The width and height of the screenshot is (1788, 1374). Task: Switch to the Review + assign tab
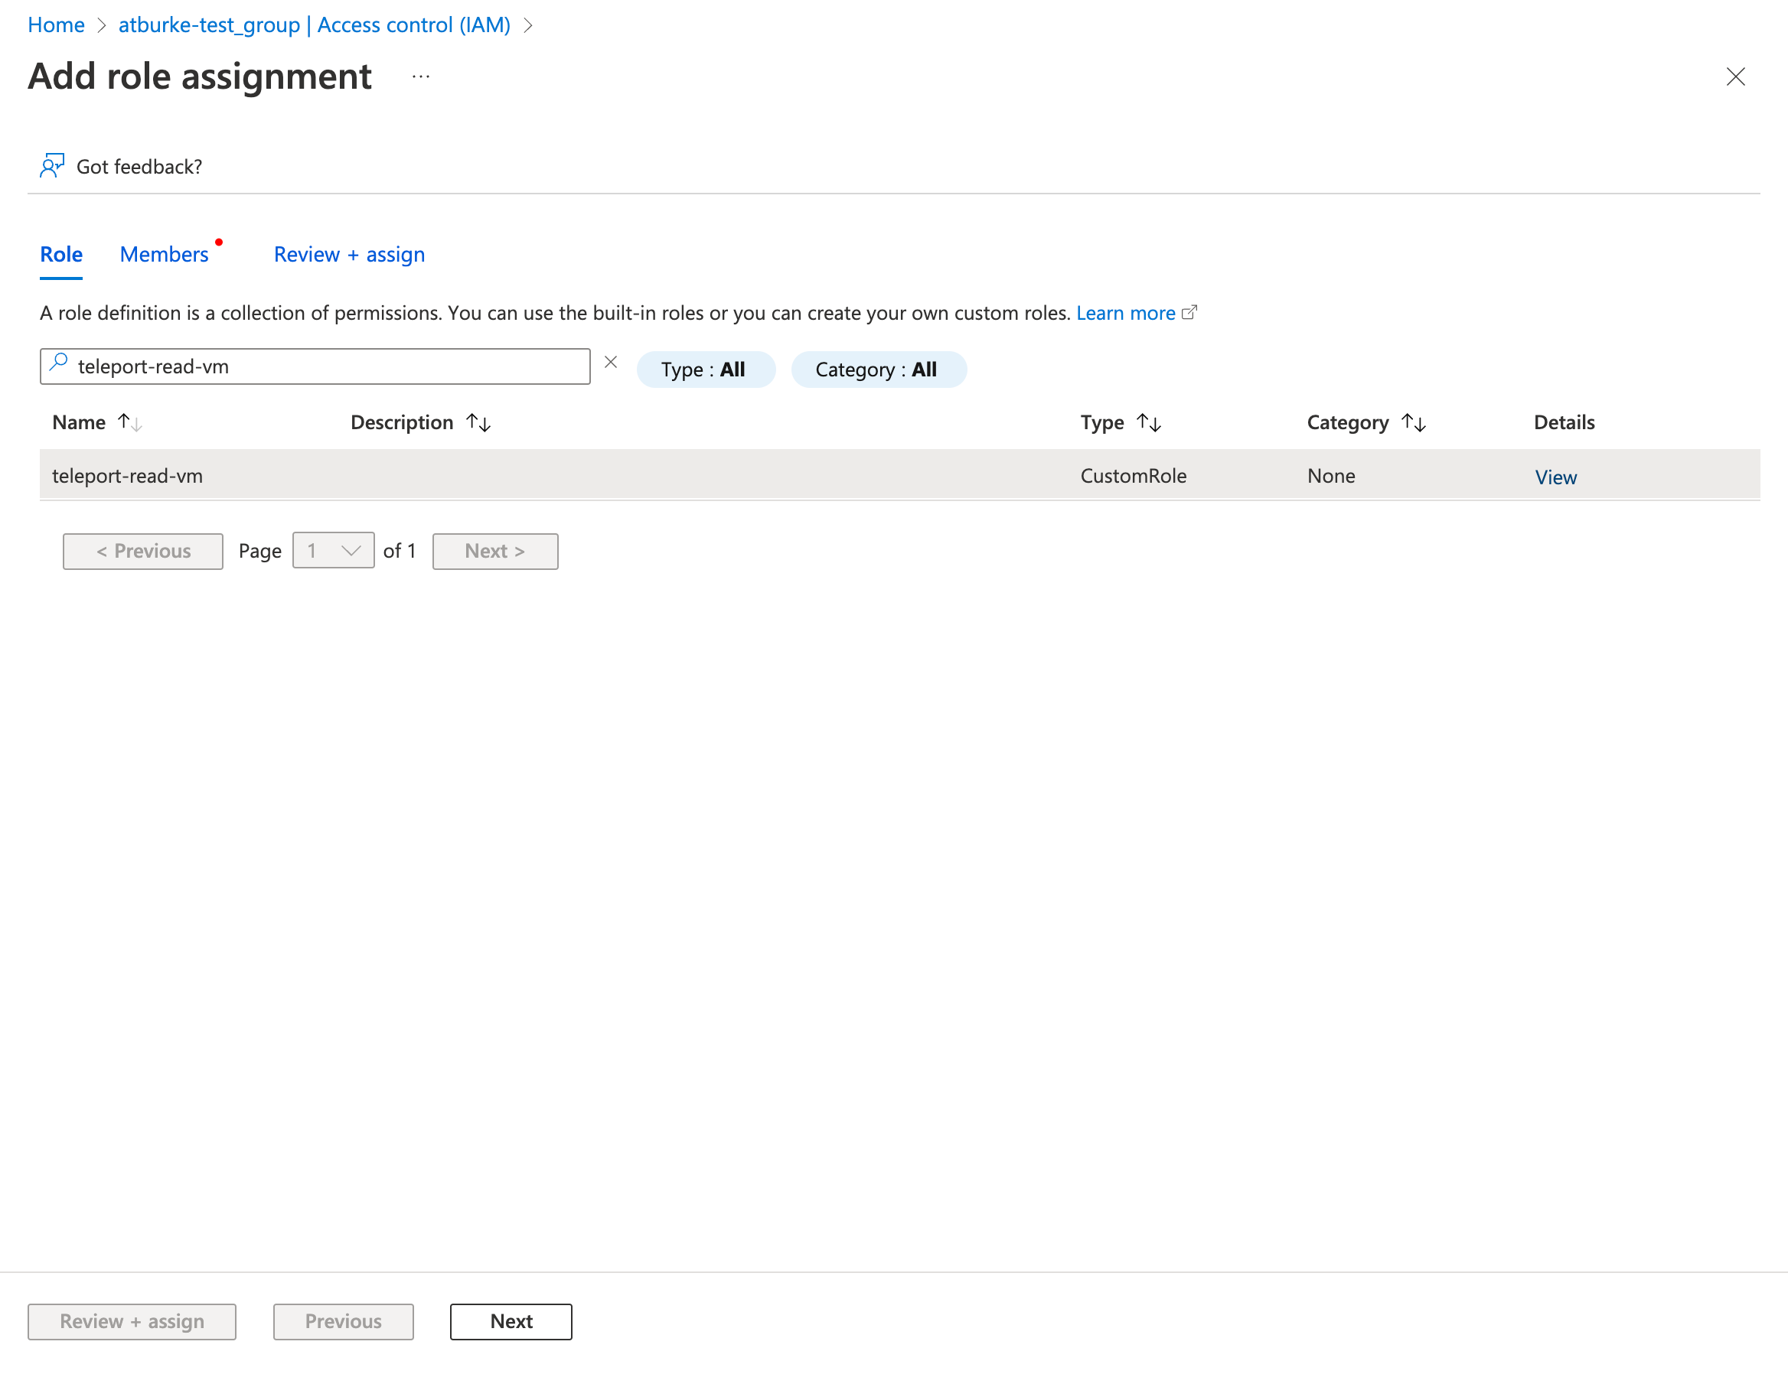[348, 254]
